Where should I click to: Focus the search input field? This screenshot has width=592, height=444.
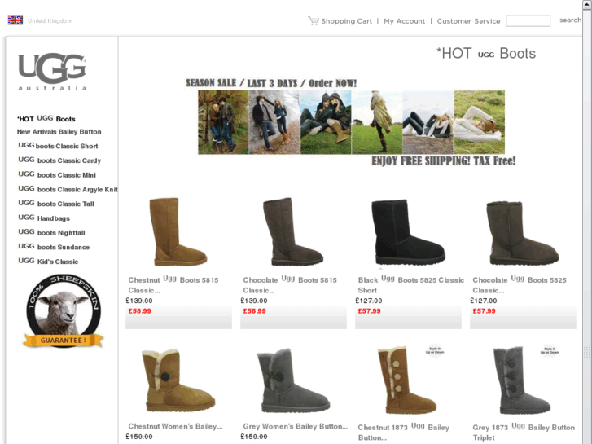(528, 21)
